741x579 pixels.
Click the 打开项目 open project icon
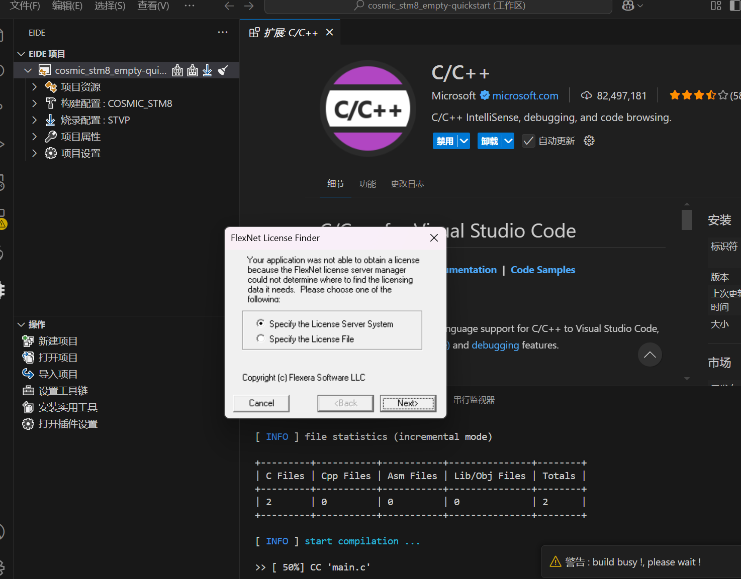[28, 358]
